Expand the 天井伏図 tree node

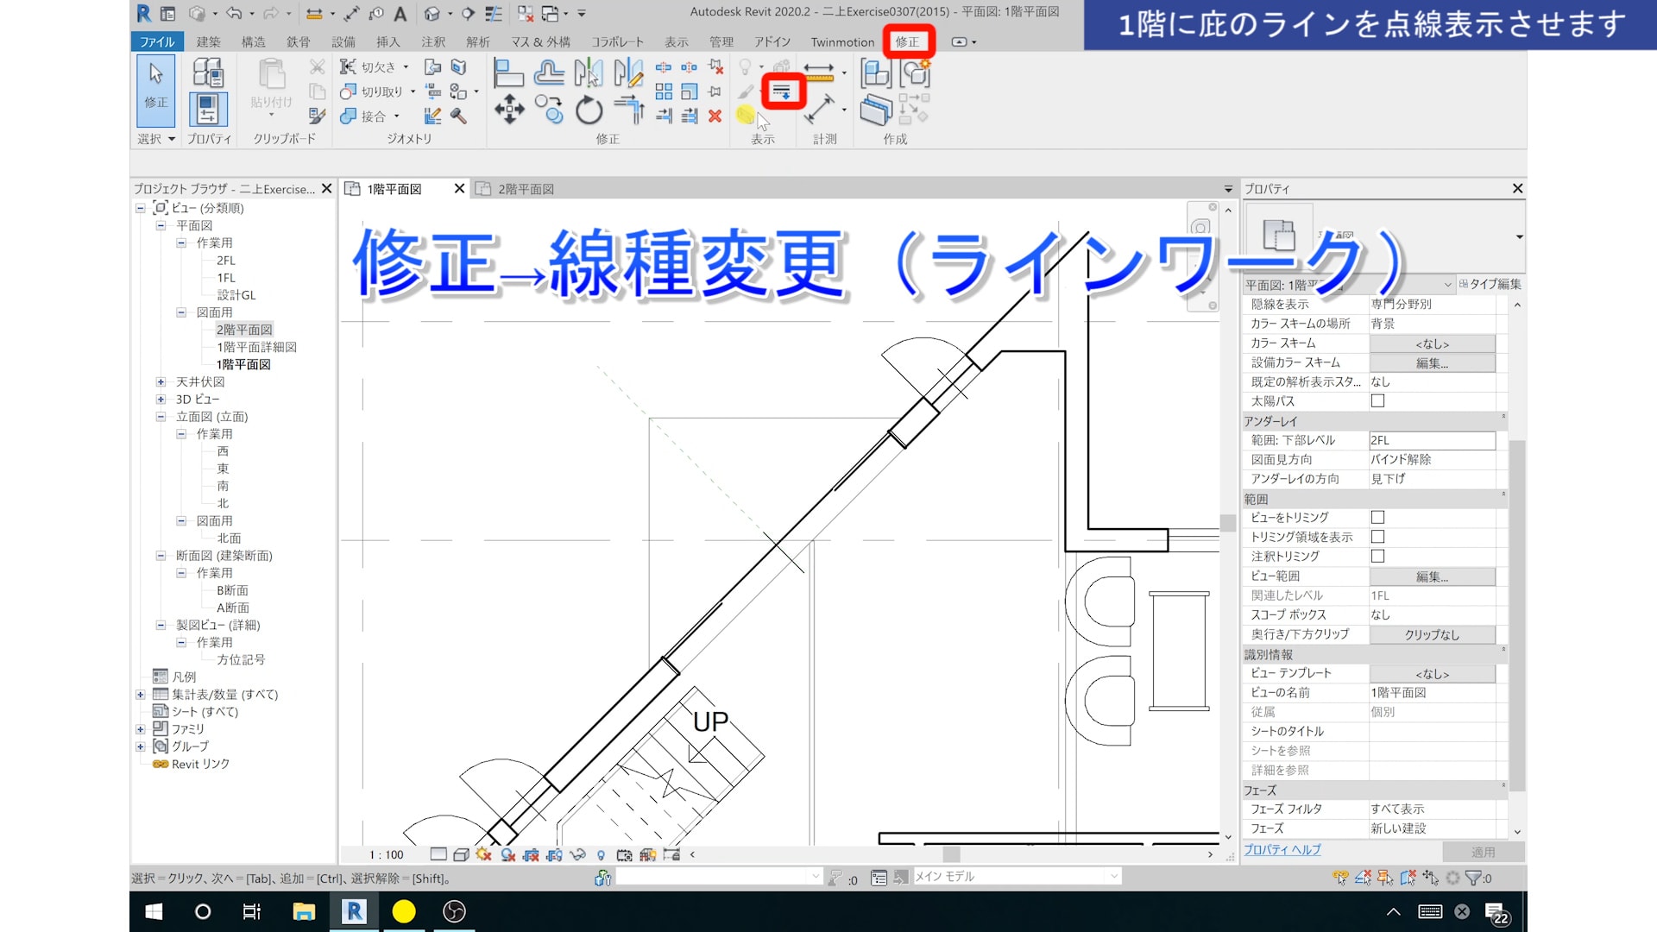[x=161, y=381]
